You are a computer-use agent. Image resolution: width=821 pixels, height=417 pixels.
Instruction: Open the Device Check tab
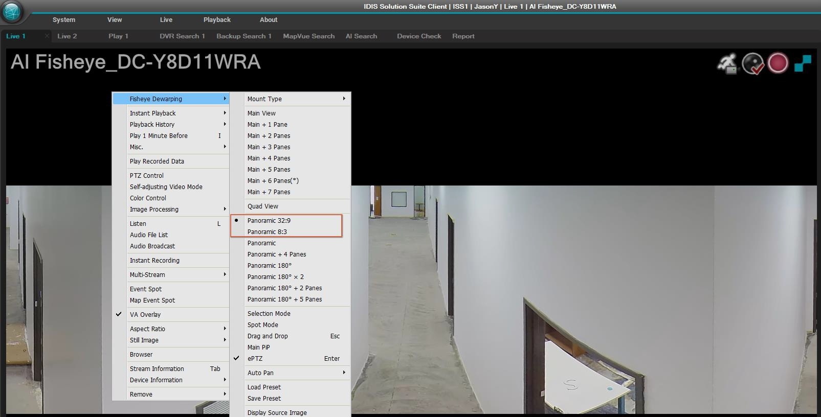tap(419, 36)
